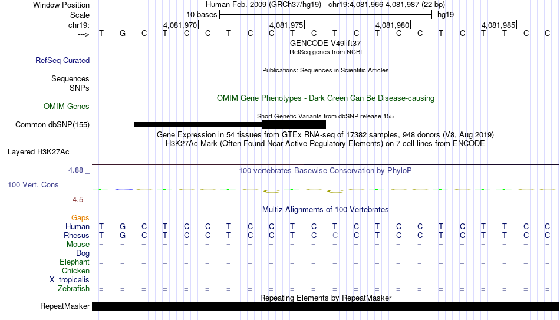The image size is (560, 320).
Task: Click Repeating Elements by RepeatMasker title
Action: (x=326, y=298)
